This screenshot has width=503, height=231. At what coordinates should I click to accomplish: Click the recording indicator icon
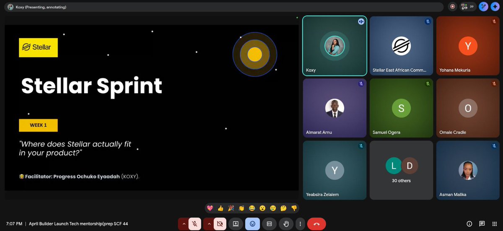click(x=452, y=7)
